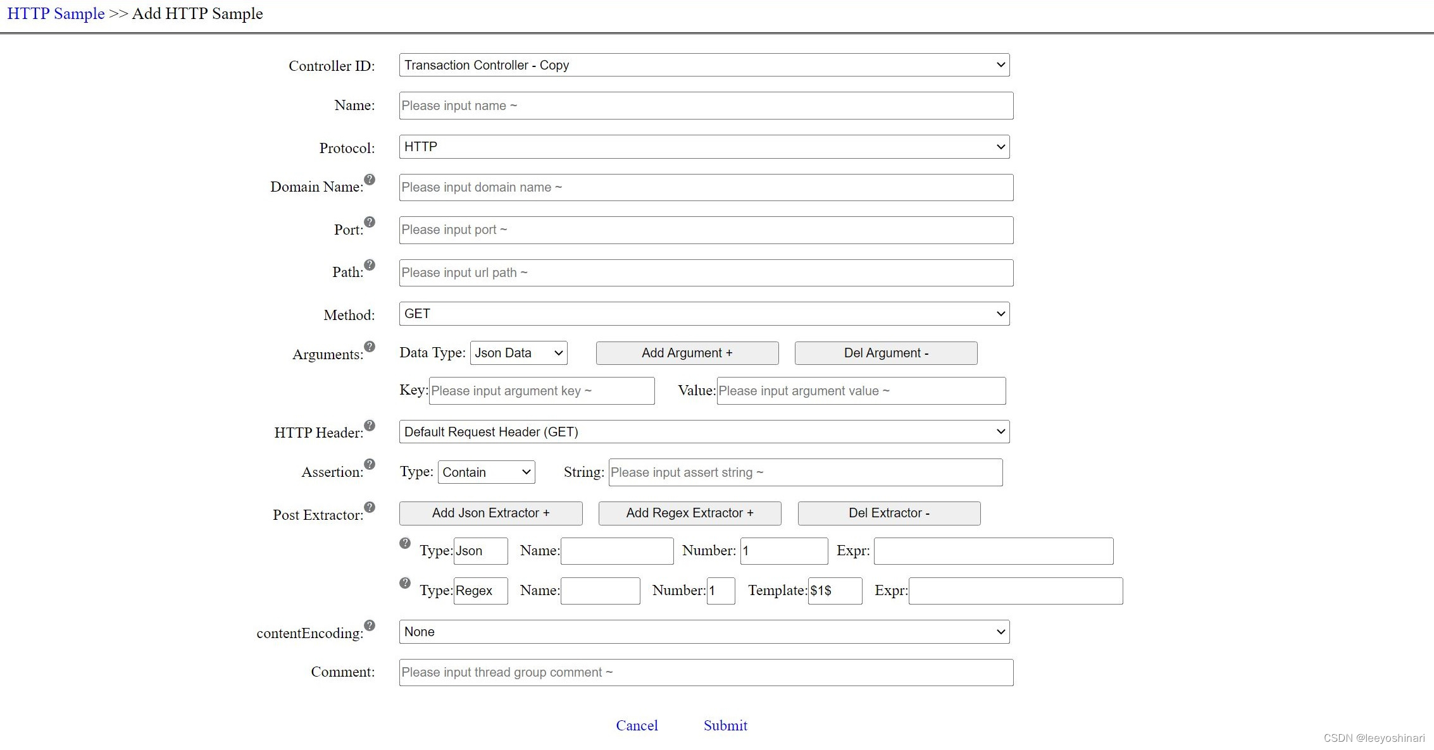Click Add Regex Extractor + button

[690, 513]
